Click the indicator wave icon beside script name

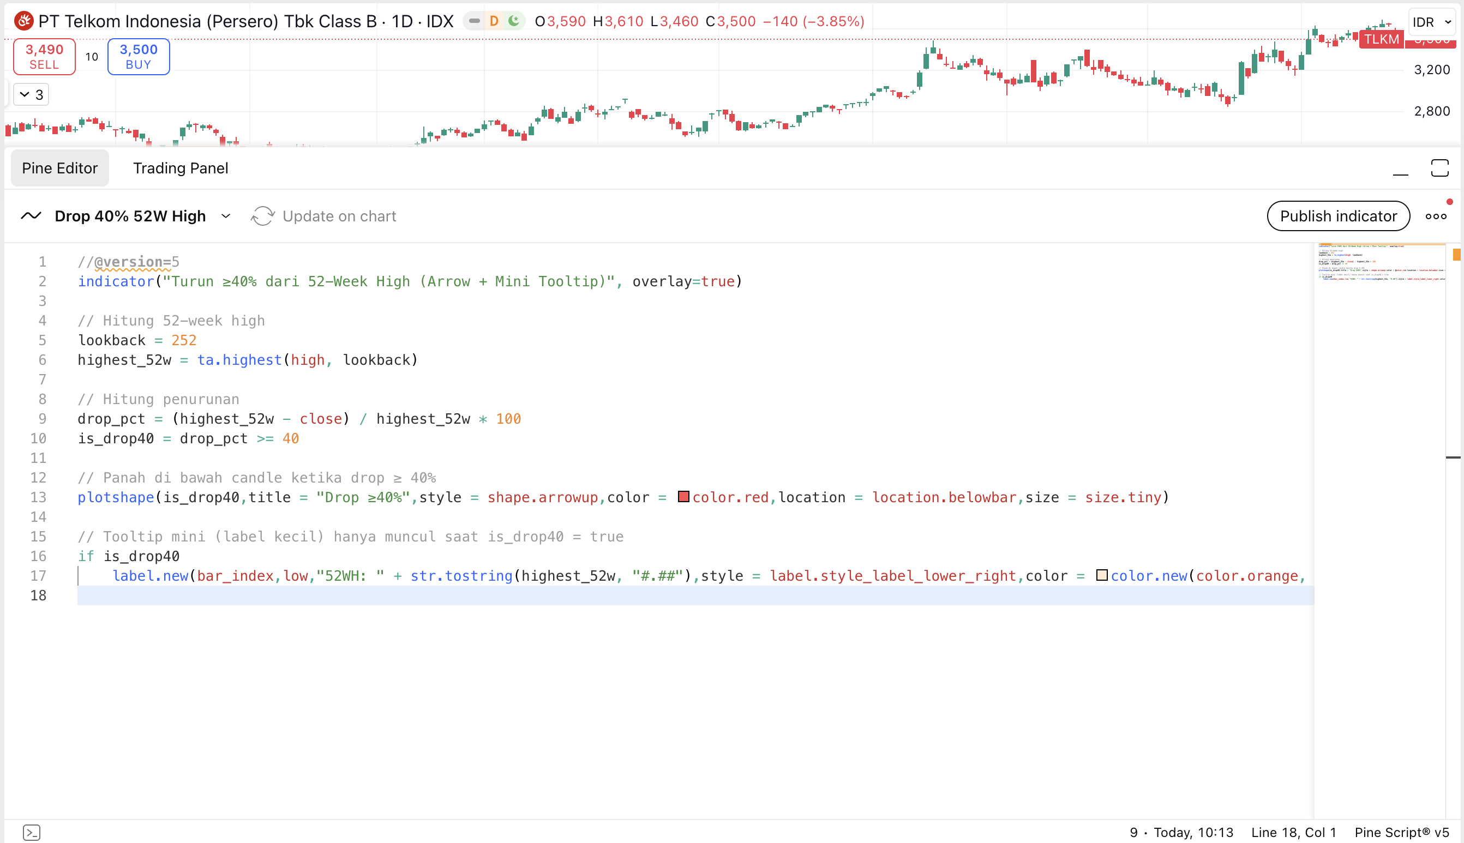pyautogui.click(x=31, y=216)
